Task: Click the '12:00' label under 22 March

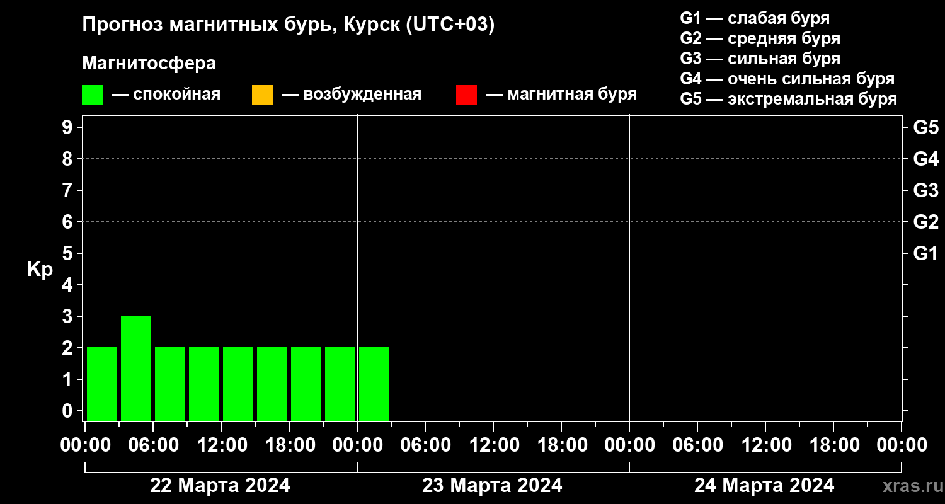Action: [x=221, y=445]
